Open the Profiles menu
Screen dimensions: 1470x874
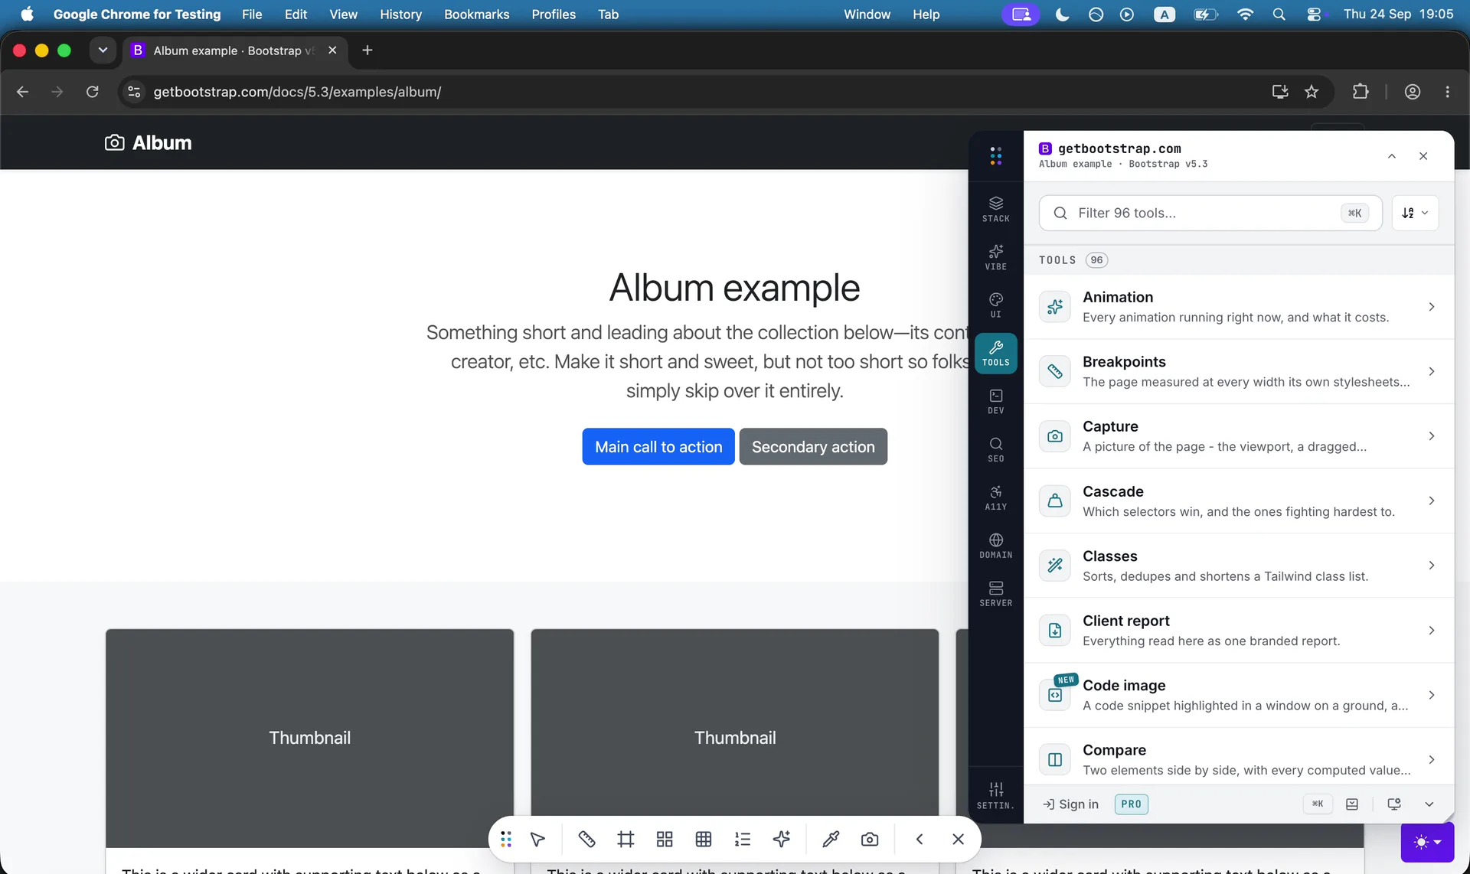(554, 15)
